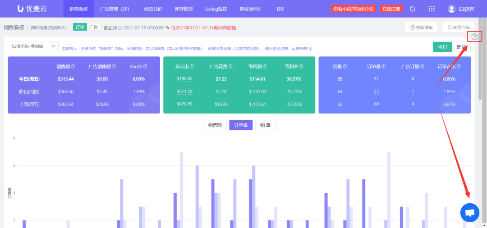Click the 视频讲解 button
Viewport: 487px width, 228px height.
tap(421, 27)
